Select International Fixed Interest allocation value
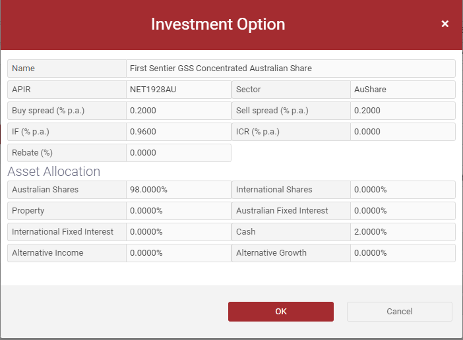This screenshot has height=340, width=463. [x=179, y=232]
